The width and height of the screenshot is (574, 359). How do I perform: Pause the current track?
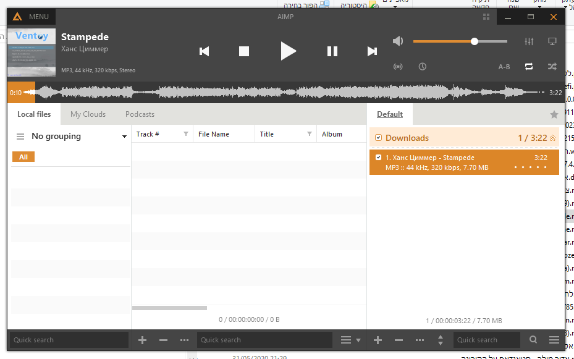pyautogui.click(x=332, y=51)
